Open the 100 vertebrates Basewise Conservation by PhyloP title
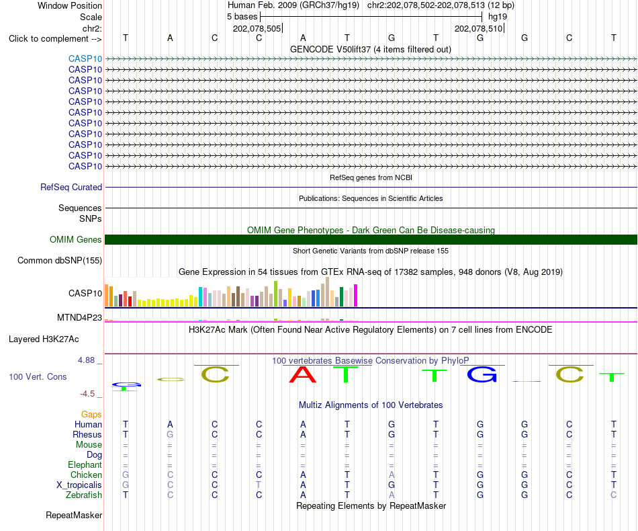The width and height of the screenshot is (638, 531). (370, 361)
